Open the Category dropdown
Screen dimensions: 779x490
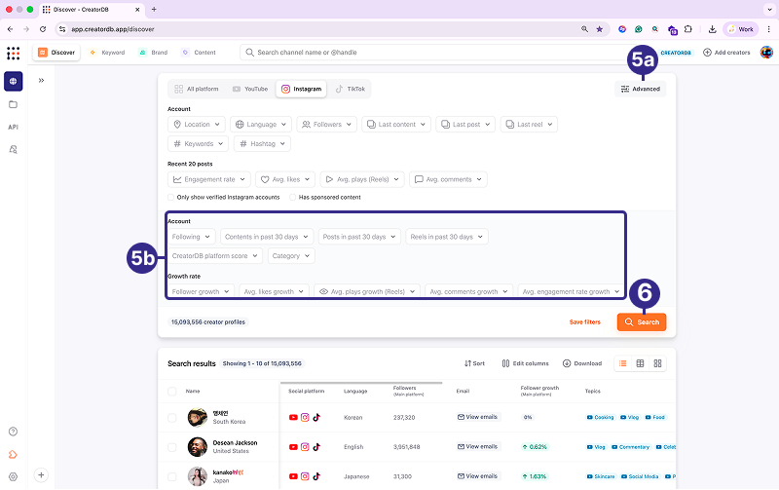click(x=291, y=256)
